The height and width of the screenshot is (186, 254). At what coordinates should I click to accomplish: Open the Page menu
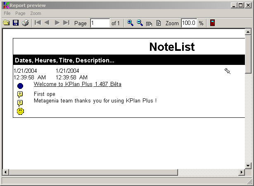pyautogui.click(x=20, y=13)
